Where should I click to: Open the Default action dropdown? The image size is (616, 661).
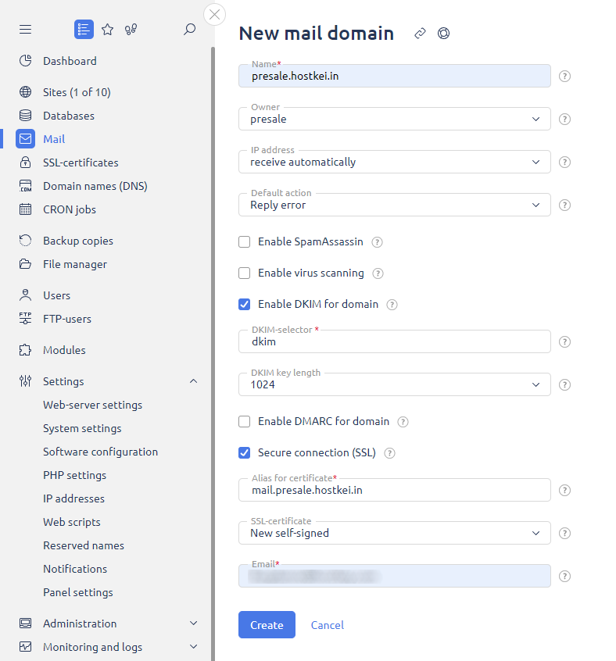tap(394, 205)
